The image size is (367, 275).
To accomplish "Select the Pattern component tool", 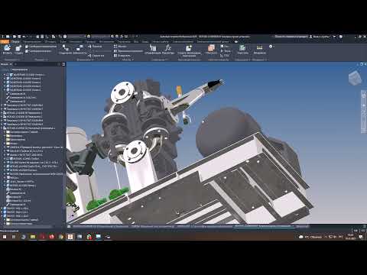I will click(x=120, y=47).
